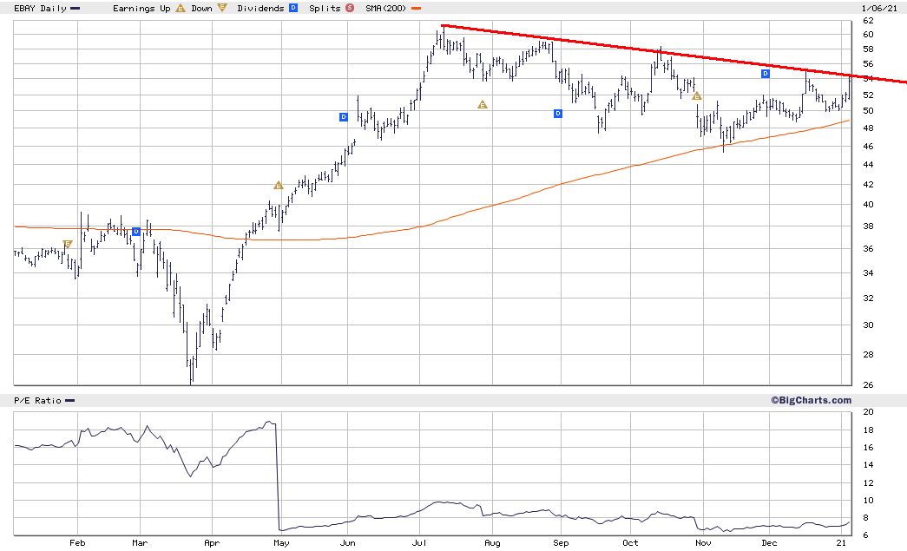Click the earnings-up marker in late July

(483, 105)
